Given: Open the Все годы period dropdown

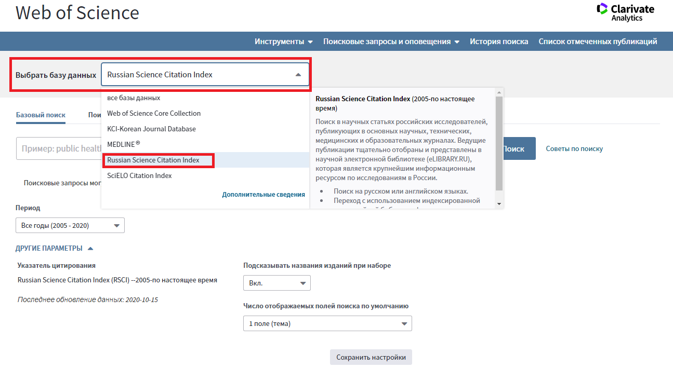Looking at the screenshot, I should (70, 226).
